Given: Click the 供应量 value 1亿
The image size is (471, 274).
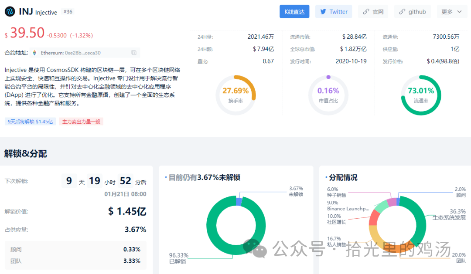Looking at the screenshot, I should click(455, 49).
